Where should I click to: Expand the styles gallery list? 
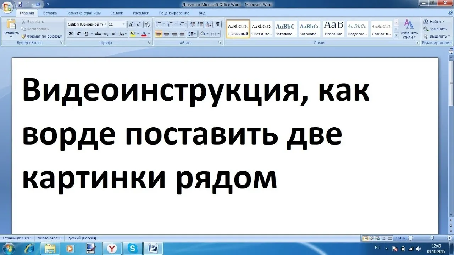(397, 35)
